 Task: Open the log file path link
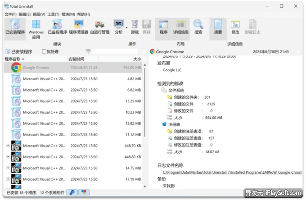(232, 172)
